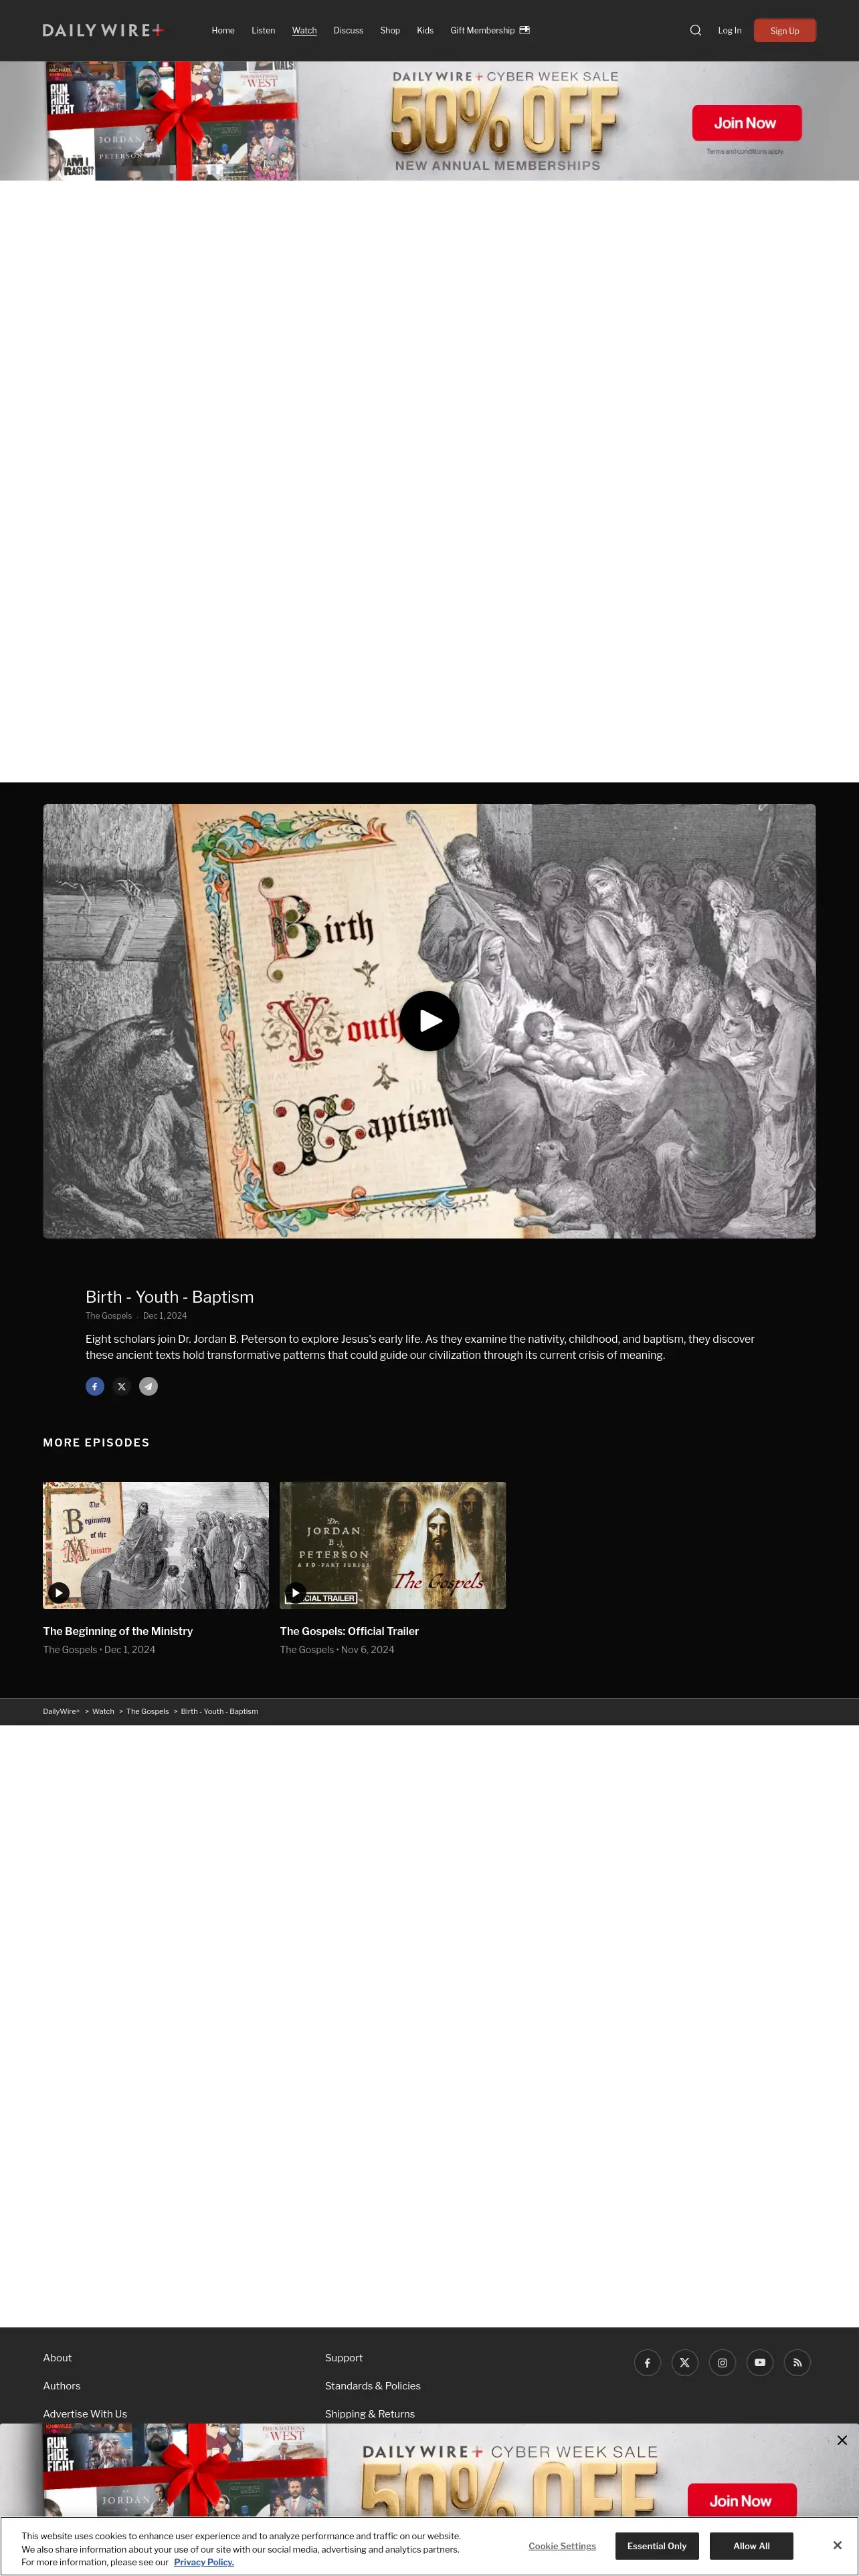Open the Authors footer link

pos(62,2386)
